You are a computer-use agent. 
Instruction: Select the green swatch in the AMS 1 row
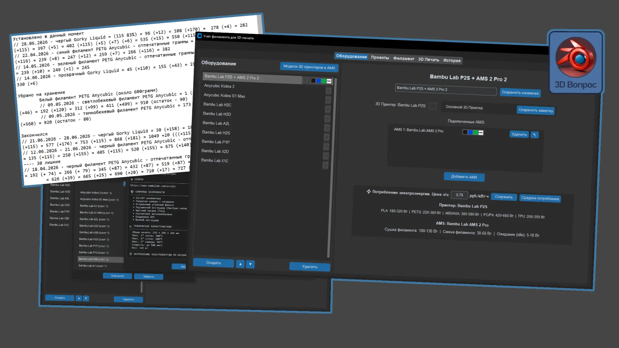click(476, 133)
